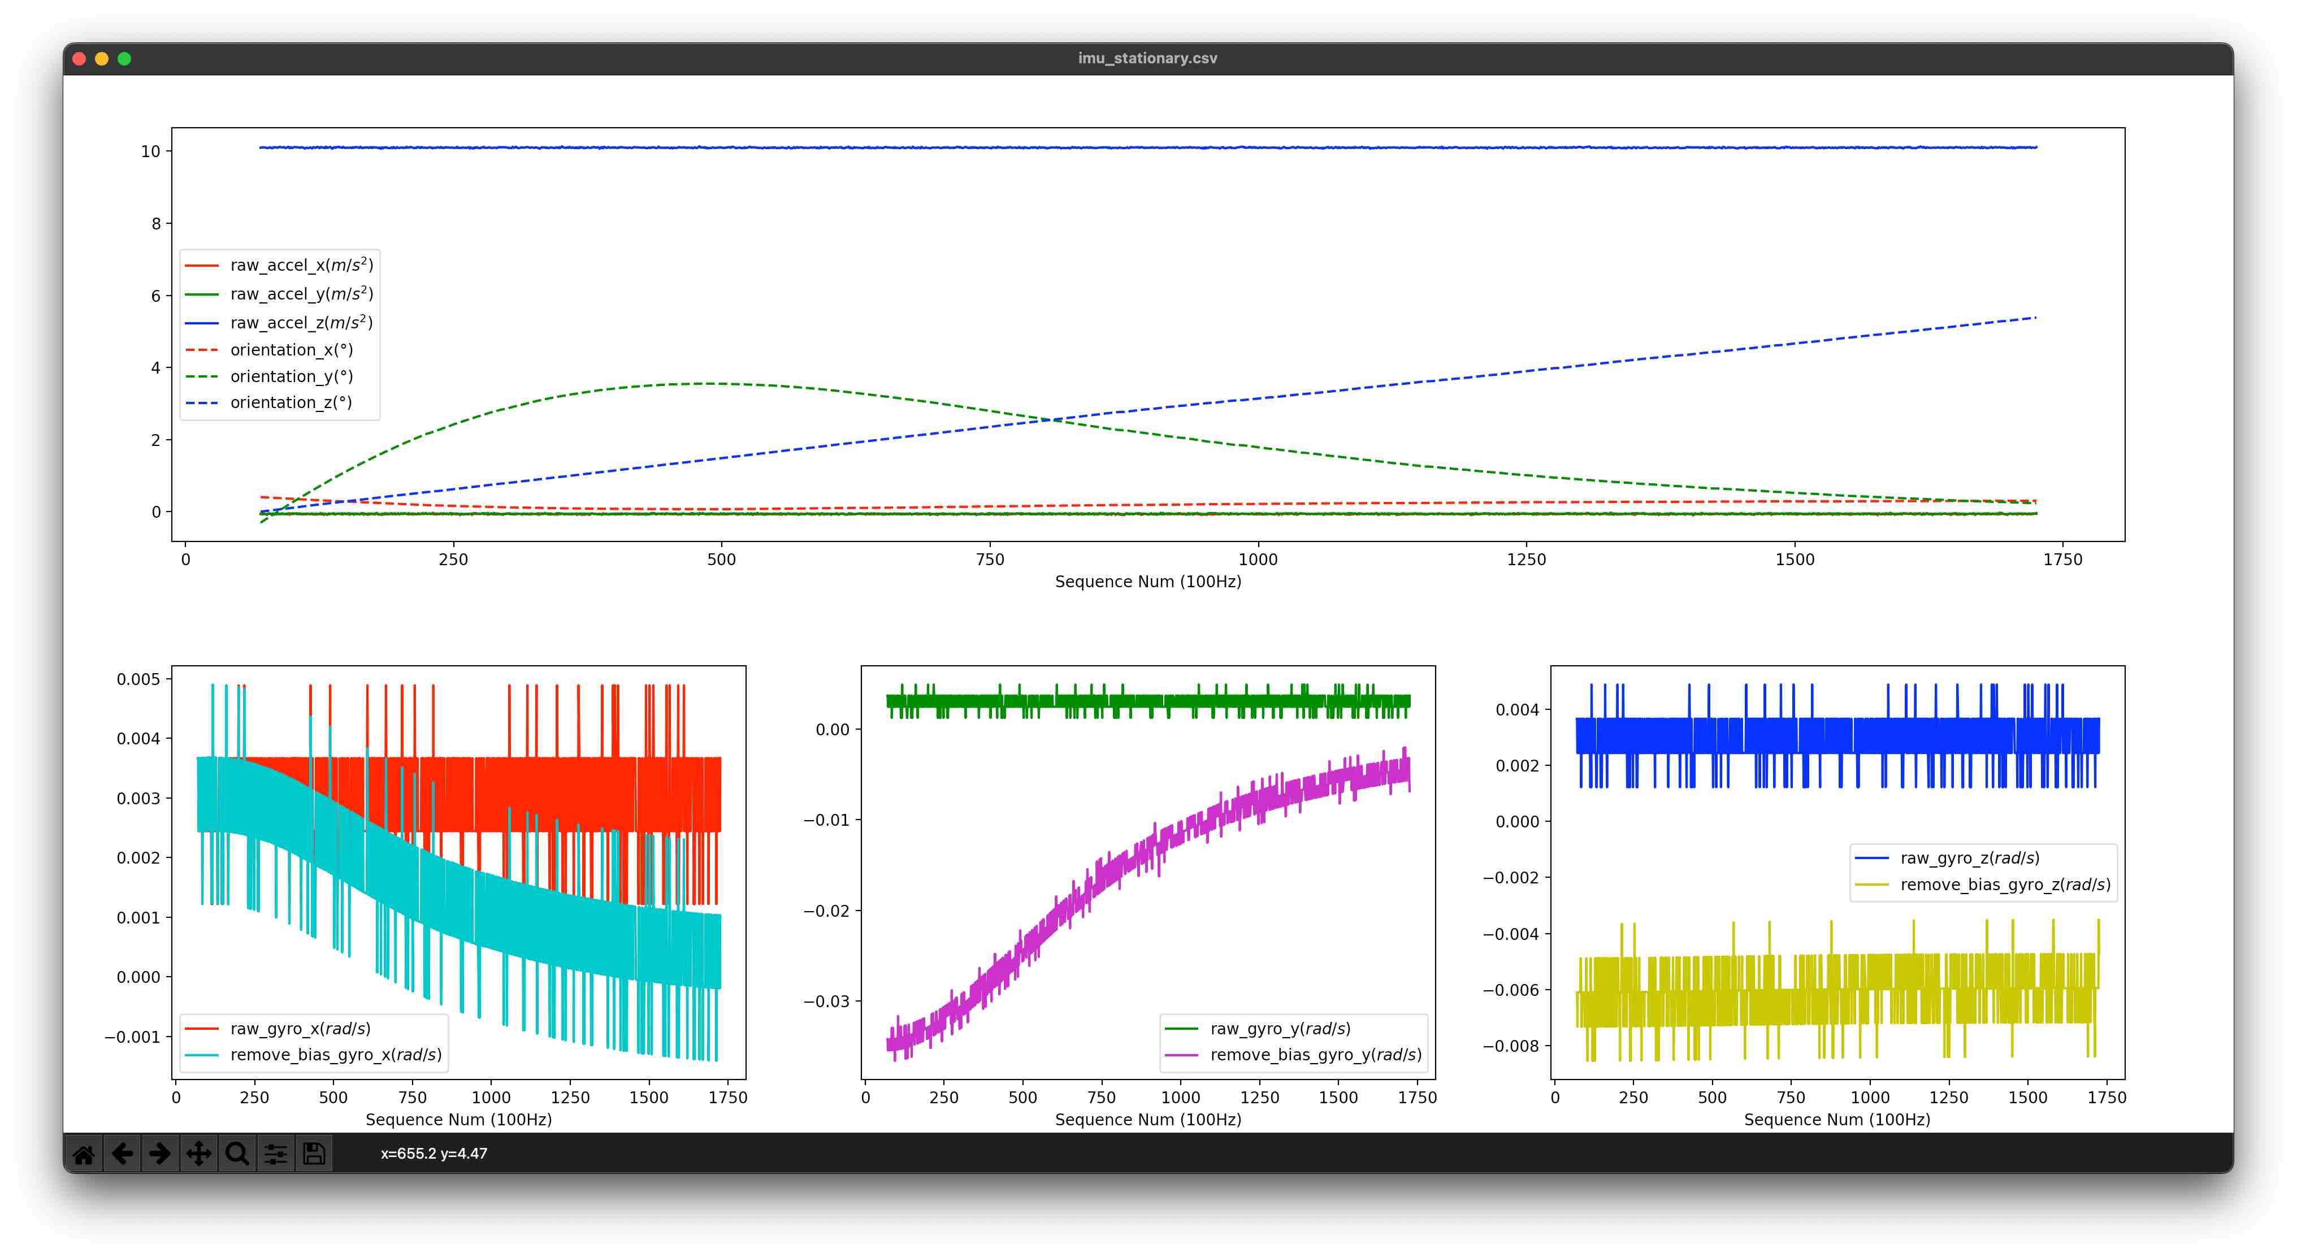2297x1257 pixels.
Task: Click the cursor coordinates readout in toolbar
Action: [x=434, y=1154]
